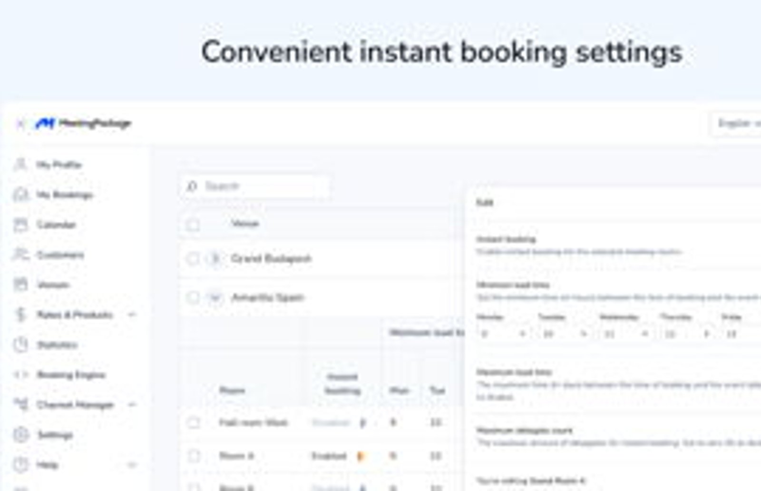Open Customers via its people icon
The height and width of the screenshot is (491, 761).
coord(20,255)
